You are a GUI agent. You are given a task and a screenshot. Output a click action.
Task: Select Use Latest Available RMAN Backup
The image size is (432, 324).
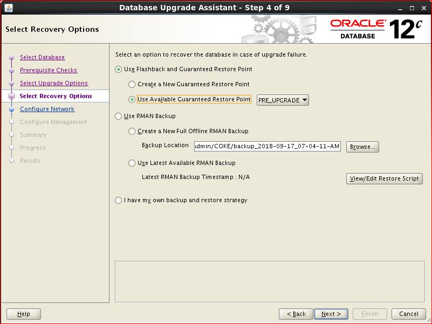(x=132, y=163)
